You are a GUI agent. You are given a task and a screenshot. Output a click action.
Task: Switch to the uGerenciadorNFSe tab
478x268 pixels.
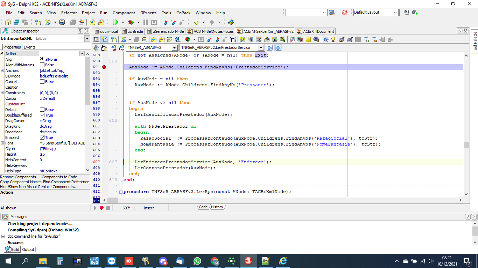165,31
